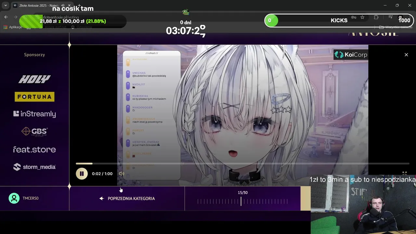Viewport: 416px width, 234px height.
Task: Click the Sponsorzy heading text
Action: pyautogui.click(x=34, y=55)
